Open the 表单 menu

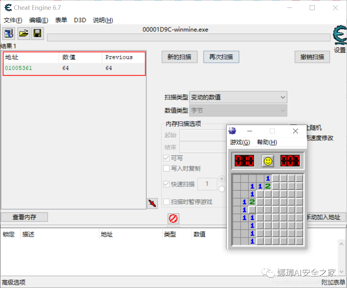tap(61, 20)
